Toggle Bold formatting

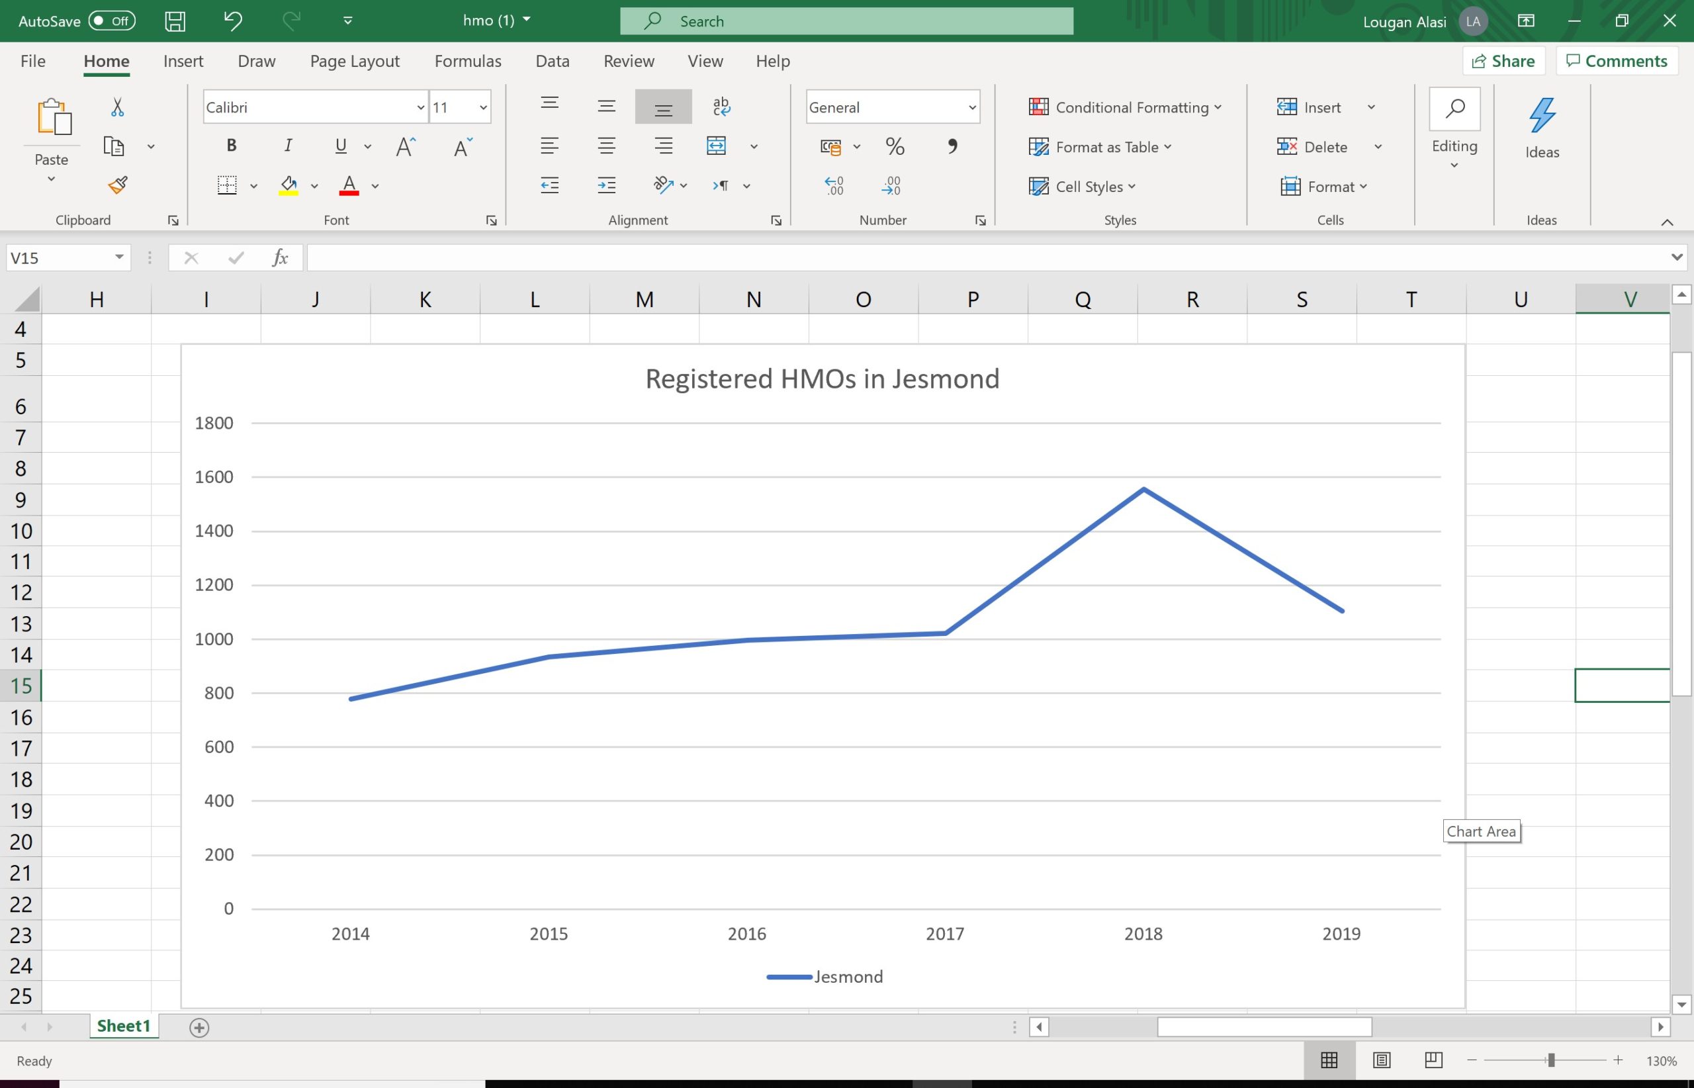[231, 146]
